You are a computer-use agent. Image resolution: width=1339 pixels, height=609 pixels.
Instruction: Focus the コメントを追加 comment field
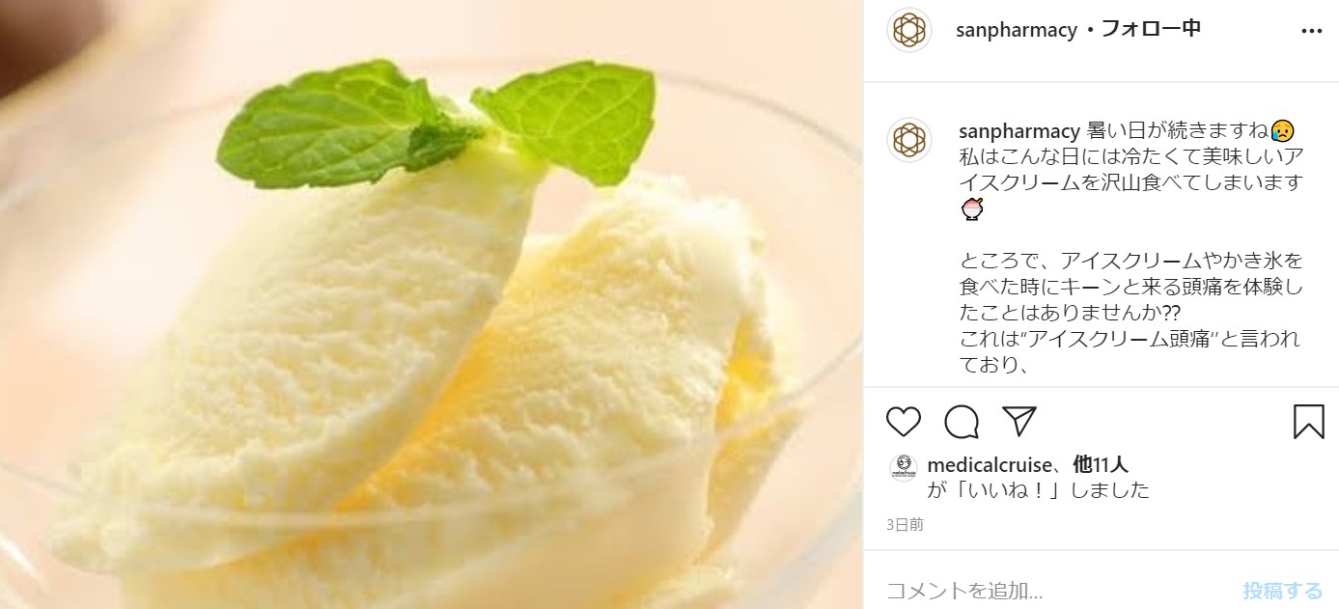(1057, 590)
